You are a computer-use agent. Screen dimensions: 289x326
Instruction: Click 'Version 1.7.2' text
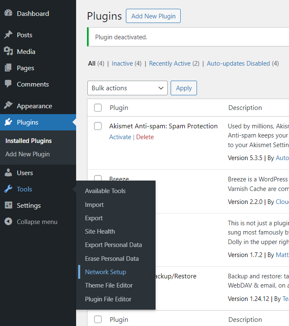click(245, 255)
